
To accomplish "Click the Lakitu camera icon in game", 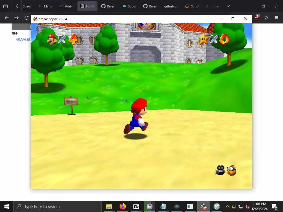I will tap(231, 170).
